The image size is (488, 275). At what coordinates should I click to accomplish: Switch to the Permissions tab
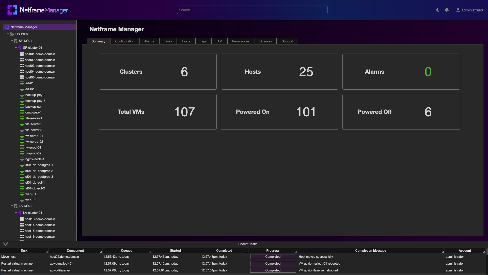coord(240,41)
